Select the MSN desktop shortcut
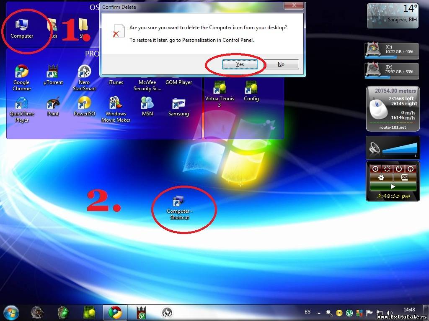Viewport: 429px width, 321px height. (147, 107)
